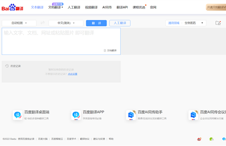Click the 百度大脑 footer link

43,139
